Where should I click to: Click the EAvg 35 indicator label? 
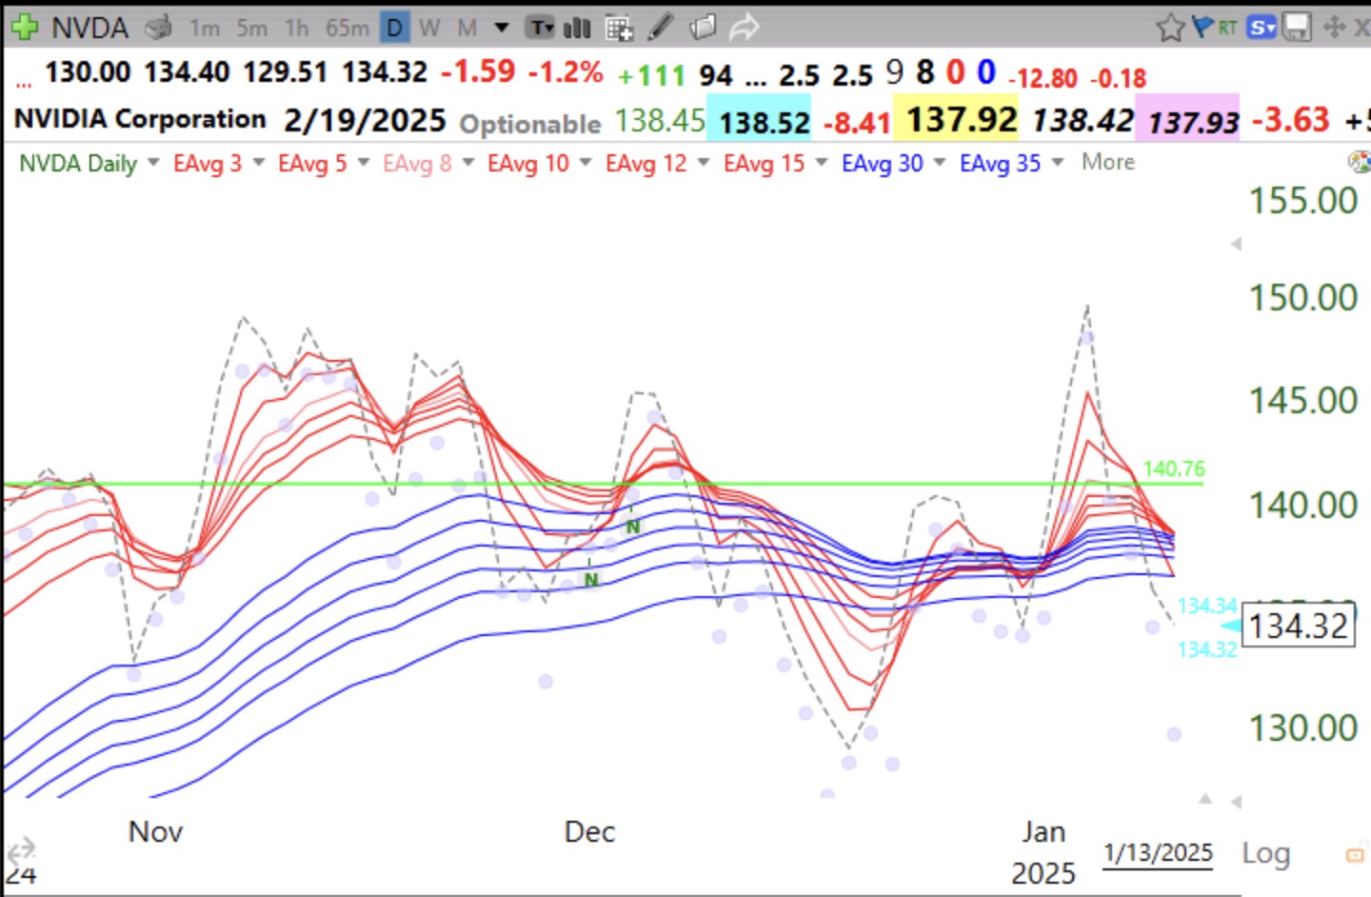1000,164
